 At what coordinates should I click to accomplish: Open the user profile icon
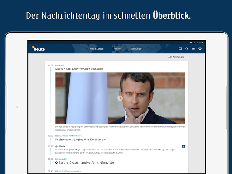point(200,48)
